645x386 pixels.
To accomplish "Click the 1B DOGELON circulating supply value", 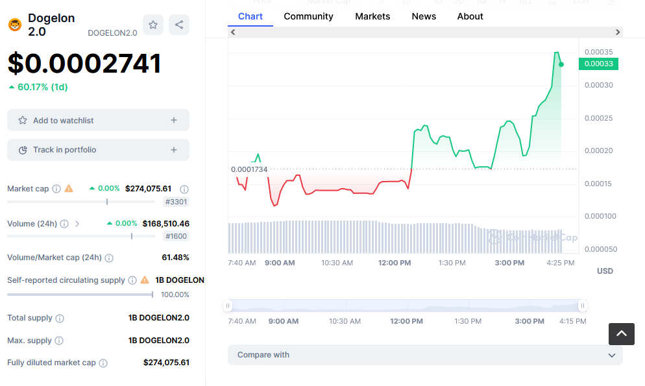I will 180,280.
